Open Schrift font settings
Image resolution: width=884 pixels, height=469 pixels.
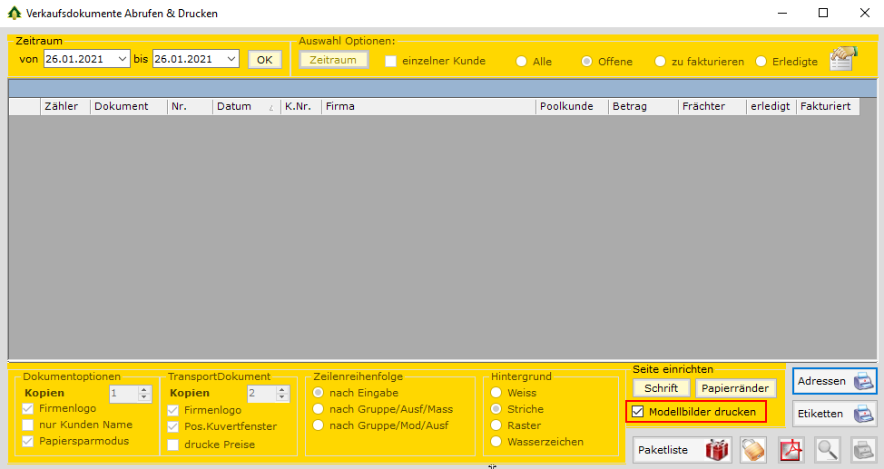[662, 388]
